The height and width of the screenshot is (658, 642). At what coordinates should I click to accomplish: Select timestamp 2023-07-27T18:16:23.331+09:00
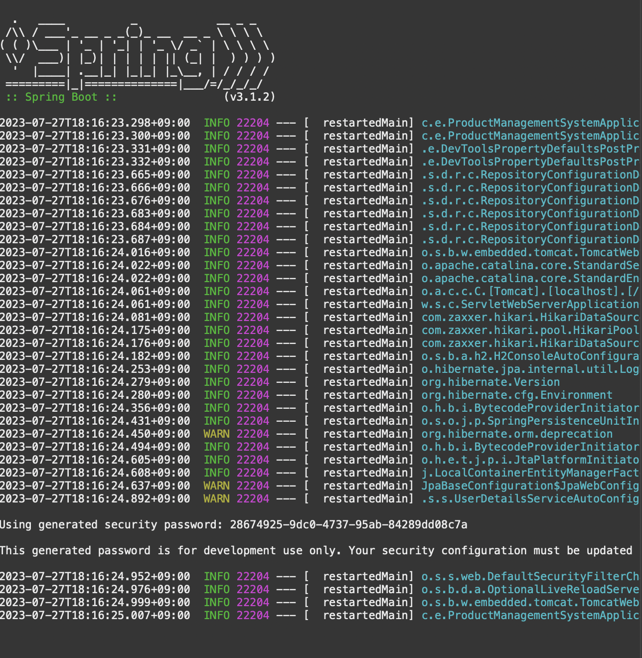[x=95, y=149]
